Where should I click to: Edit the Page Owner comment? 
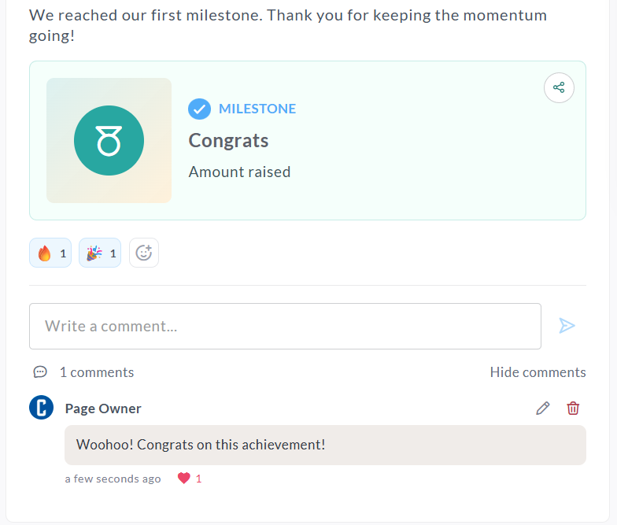tap(543, 408)
